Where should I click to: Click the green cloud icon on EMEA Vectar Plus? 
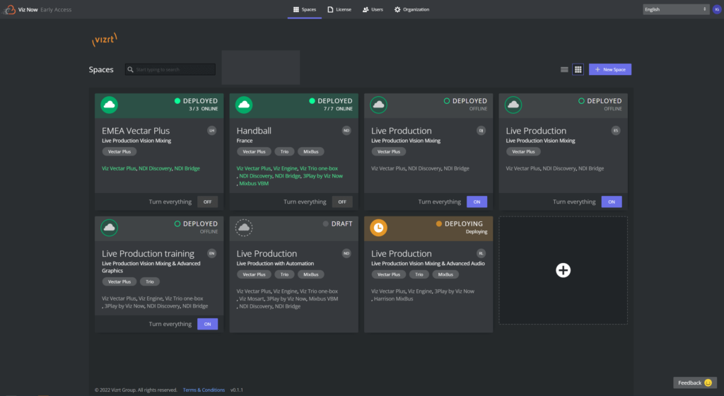pyautogui.click(x=109, y=105)
